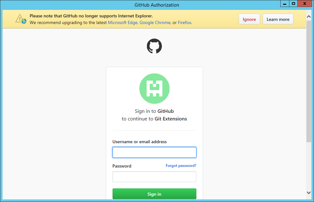Image resolution: width=314 pixels, height=202 pixels.
Task: Dismiss the notice with the Ignore button
Action: [249, 19]
